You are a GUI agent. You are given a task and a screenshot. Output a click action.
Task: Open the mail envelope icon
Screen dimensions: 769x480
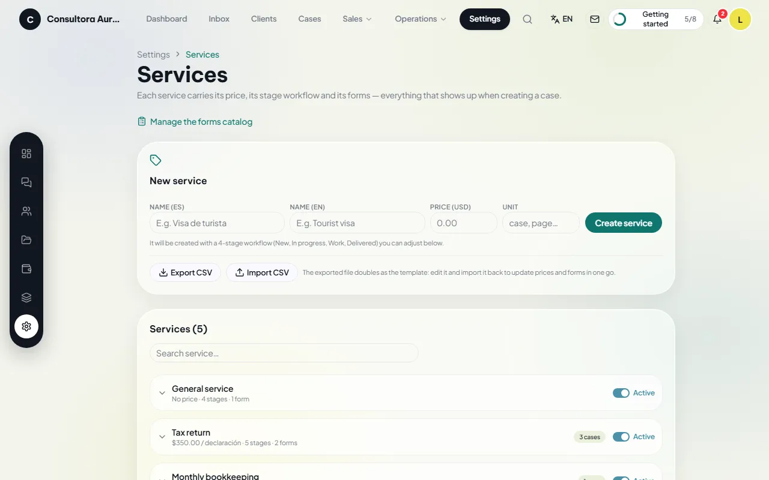tap(595, 19)
